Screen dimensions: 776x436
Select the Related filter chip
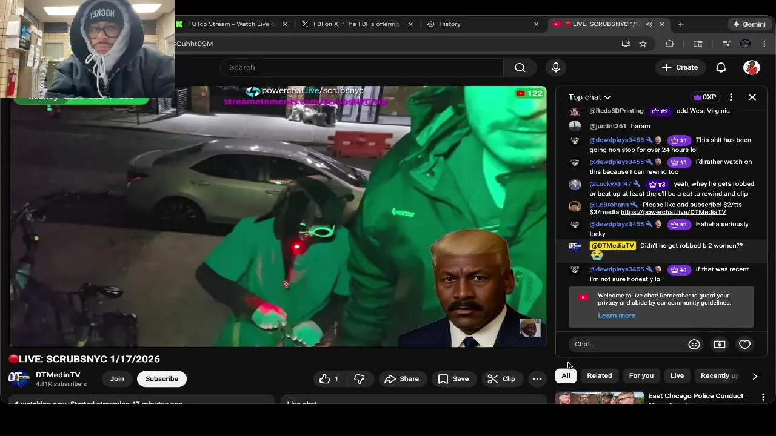coord(600,375)
